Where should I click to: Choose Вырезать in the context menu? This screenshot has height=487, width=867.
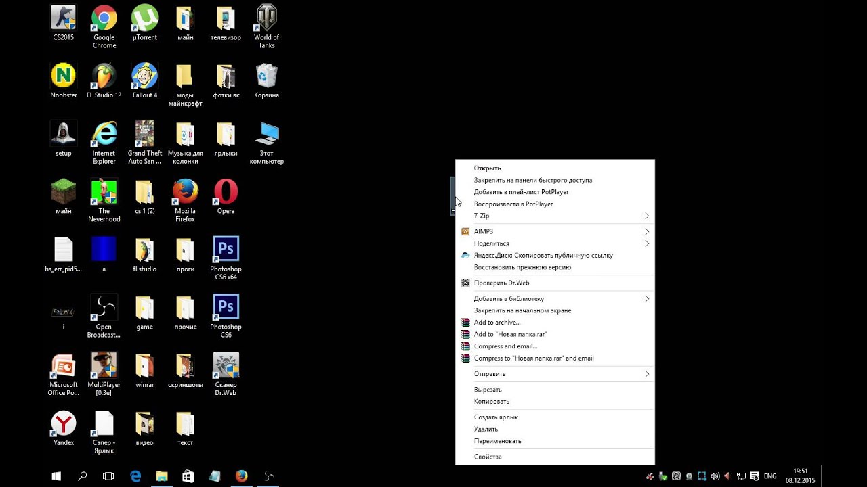tap(555, 390)
